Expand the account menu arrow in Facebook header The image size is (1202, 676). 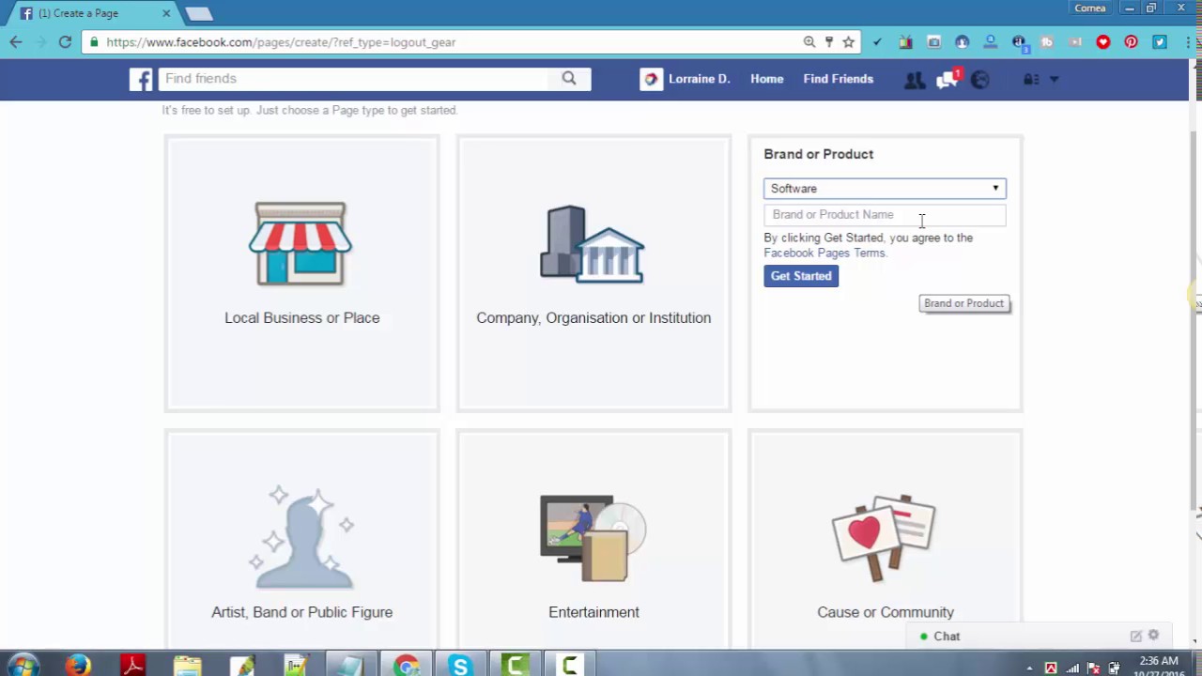click(x=1054, y=80)
